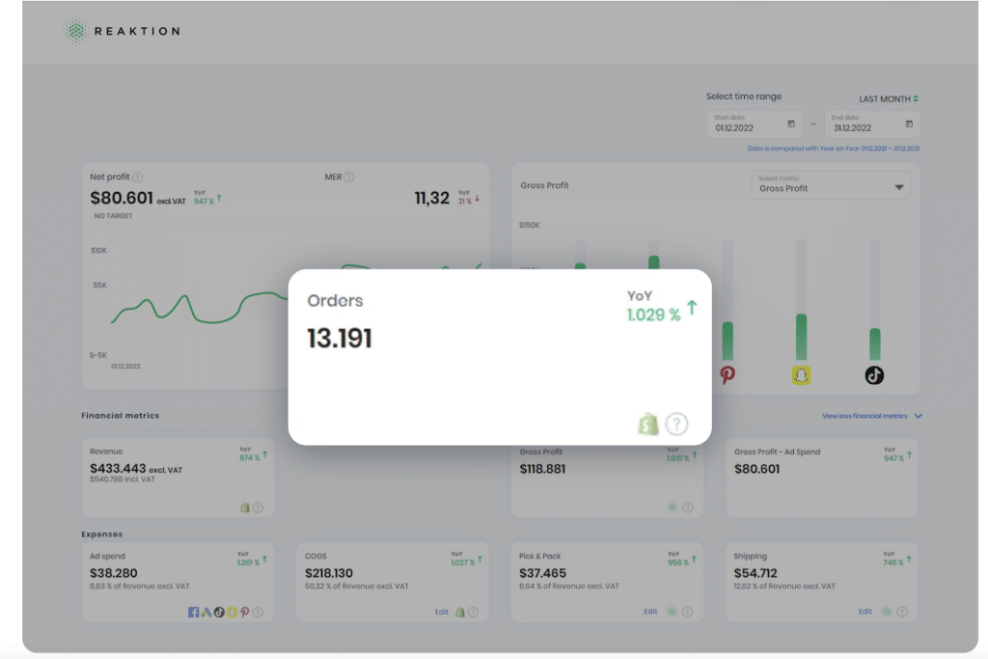
Task: Click the Expenses section heading
Action: (x=102, y=535)
